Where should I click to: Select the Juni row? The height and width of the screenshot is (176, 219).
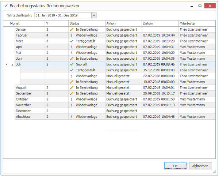point(115,59)
